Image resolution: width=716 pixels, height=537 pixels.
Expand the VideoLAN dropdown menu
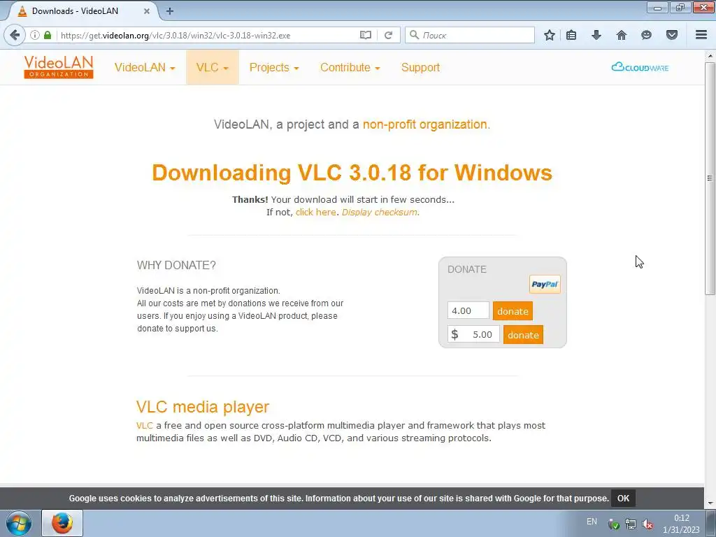[x=145, y=68]
